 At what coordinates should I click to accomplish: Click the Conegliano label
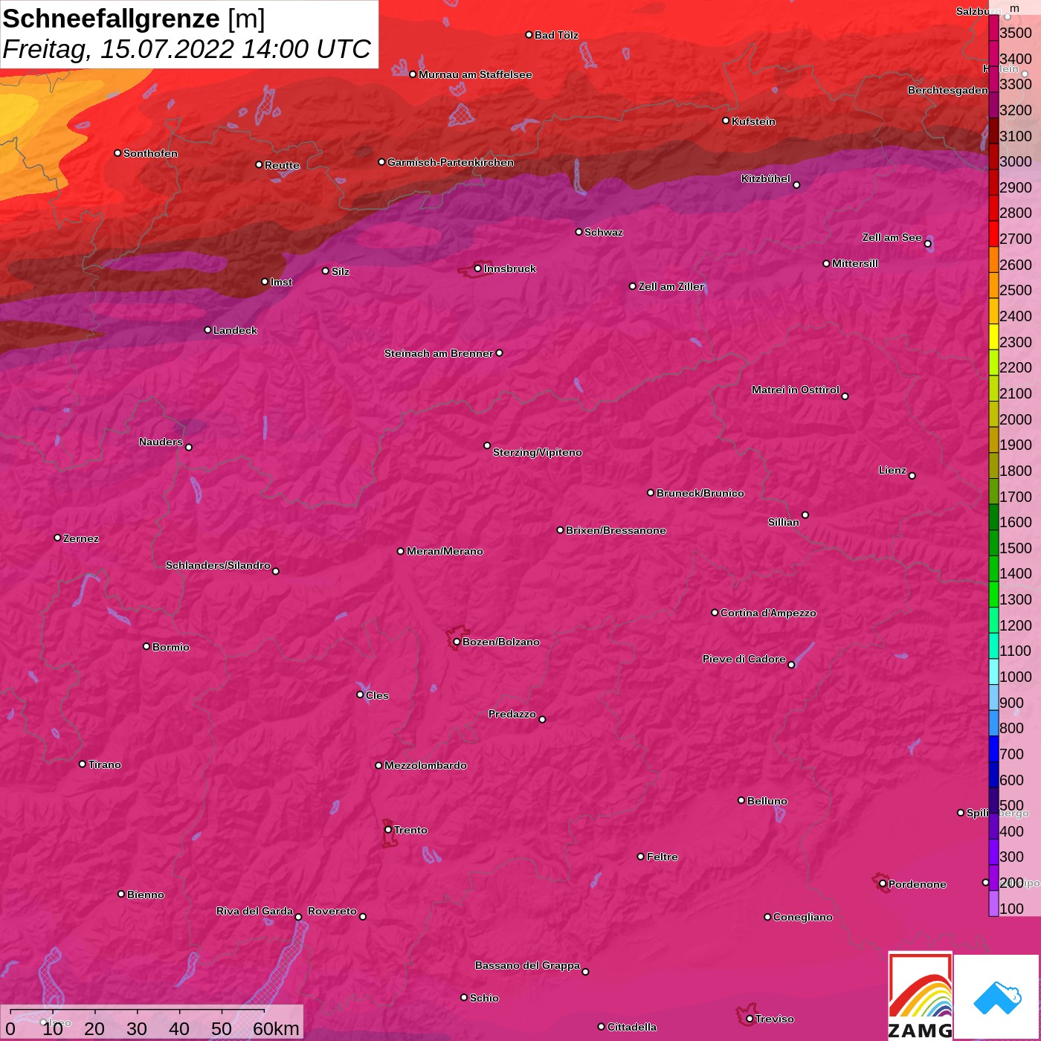pos(803,917)
